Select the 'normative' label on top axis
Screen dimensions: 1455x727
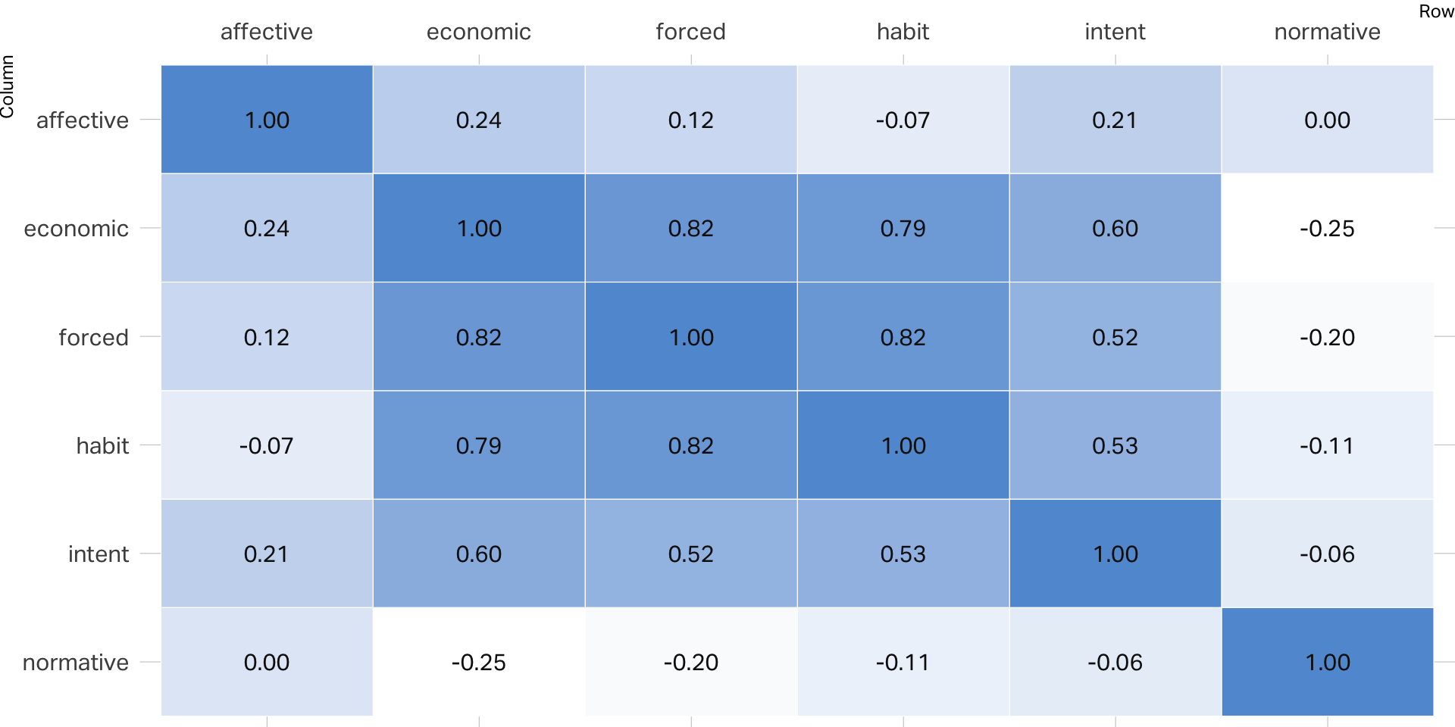[1327, 32]
